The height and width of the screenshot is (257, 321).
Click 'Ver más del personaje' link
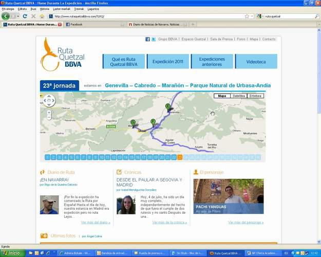pyautogui.click(x=246, y=223)
